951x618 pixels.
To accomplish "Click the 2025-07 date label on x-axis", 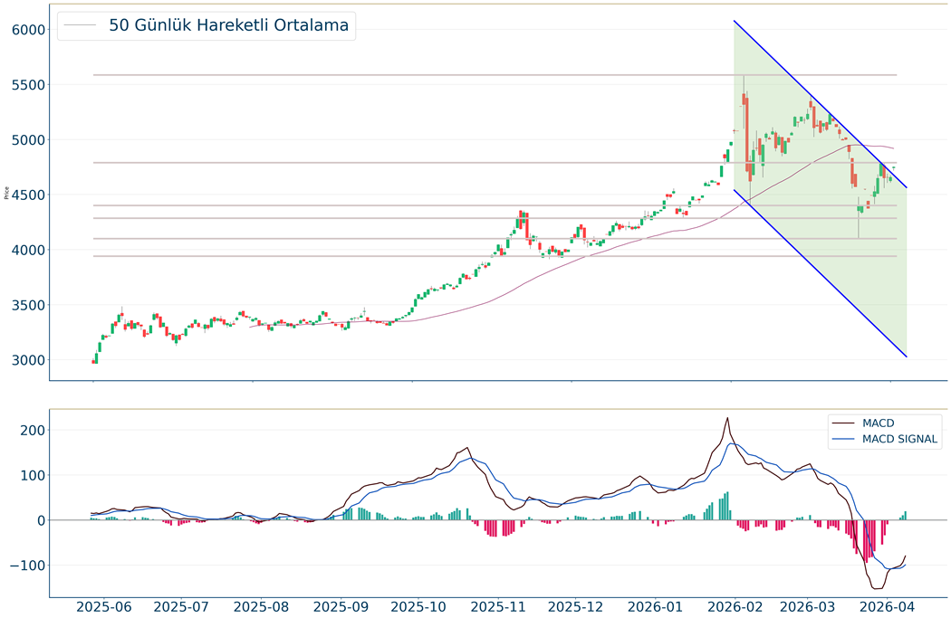I will [x=185, y=606].
